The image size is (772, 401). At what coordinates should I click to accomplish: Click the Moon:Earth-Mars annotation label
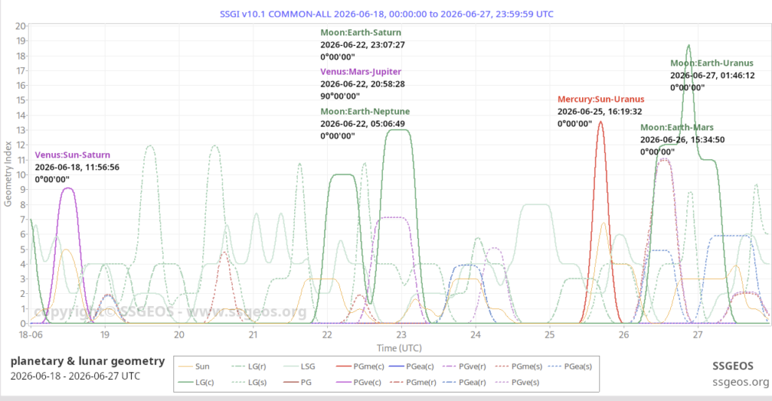coord(677,127)
